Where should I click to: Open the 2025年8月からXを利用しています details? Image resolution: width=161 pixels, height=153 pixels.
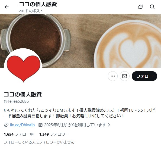coord(75,125)
